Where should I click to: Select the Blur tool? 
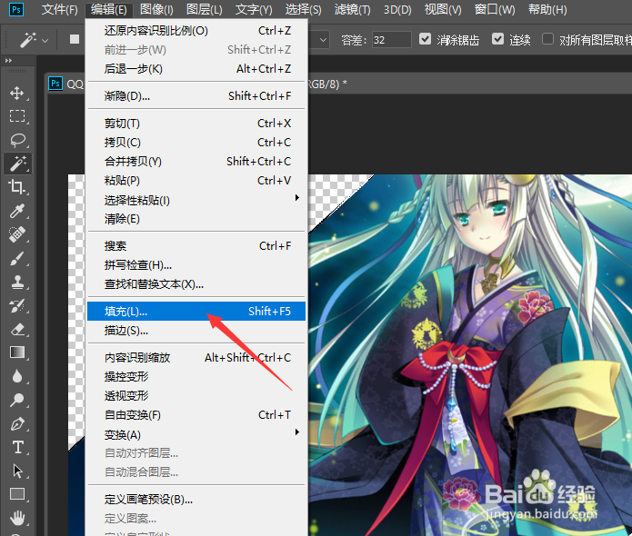coord(17,376)
